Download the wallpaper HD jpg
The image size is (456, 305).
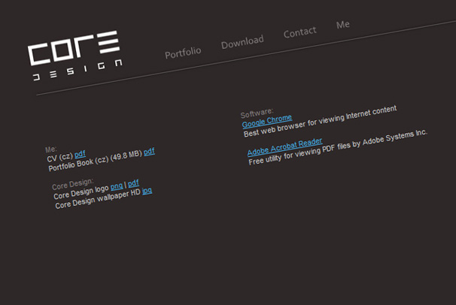(x=147, y=191)
